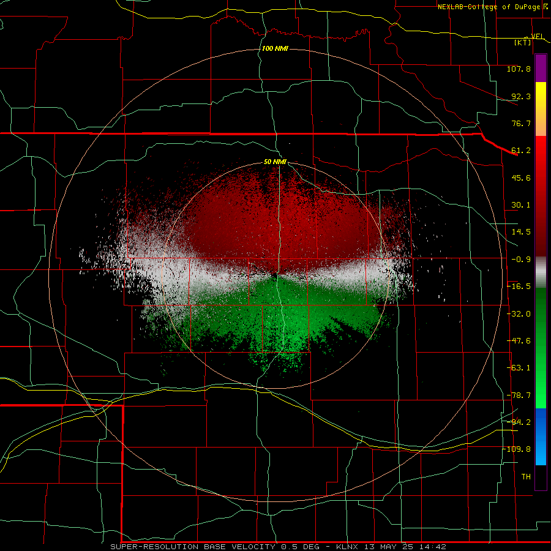Screen dimensions: 551x551
Task: Click the TH label on the legend
Action: point(526,477)
